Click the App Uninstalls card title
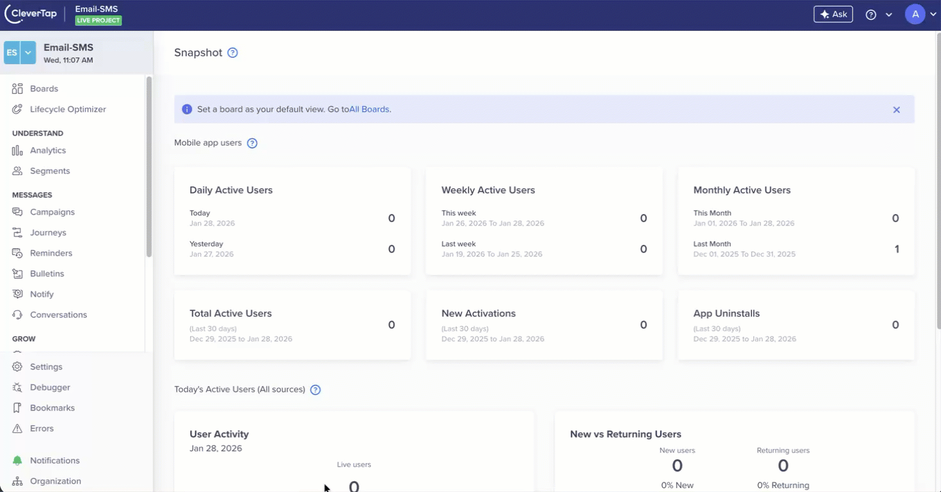Viewport: 941px width, 492px height. point(726,313)
